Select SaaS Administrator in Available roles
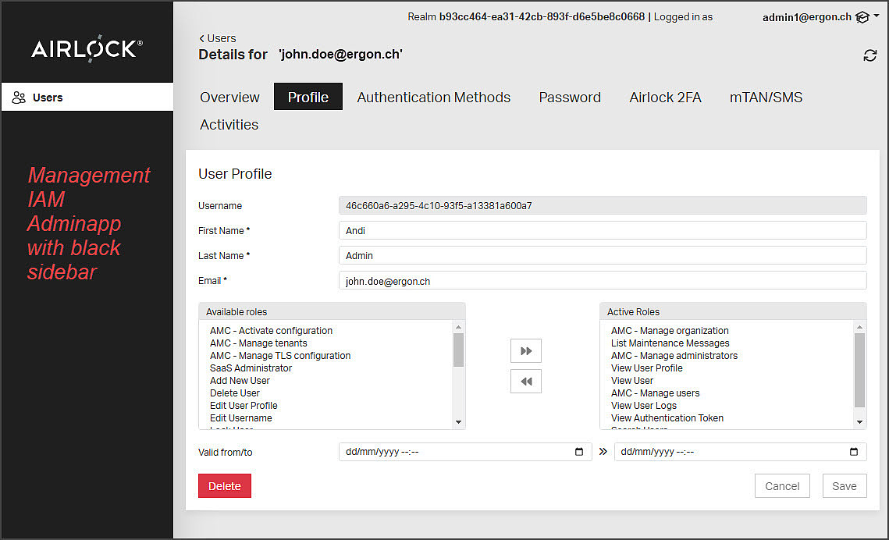Viewport: 889px width, 540px height. (251, 368)
